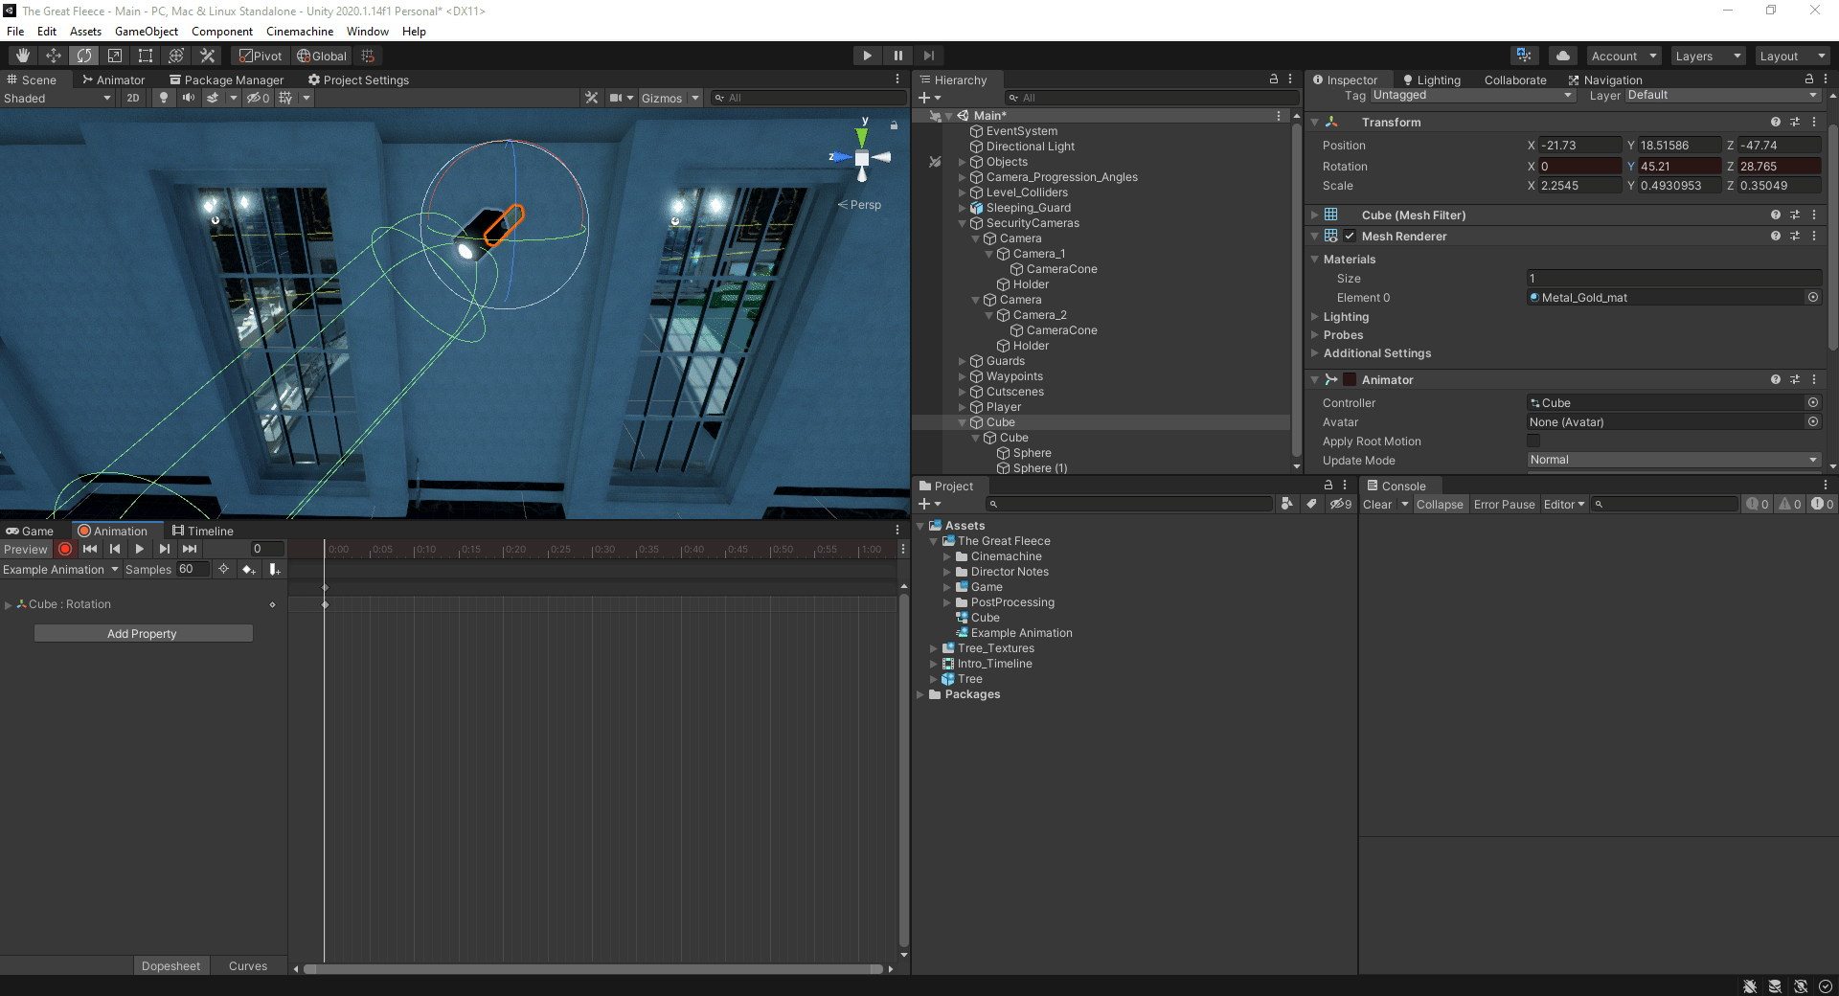The height and width of the screenshot is (996, 1839).
Task: Open Collab services icon
Action: 1524,56
